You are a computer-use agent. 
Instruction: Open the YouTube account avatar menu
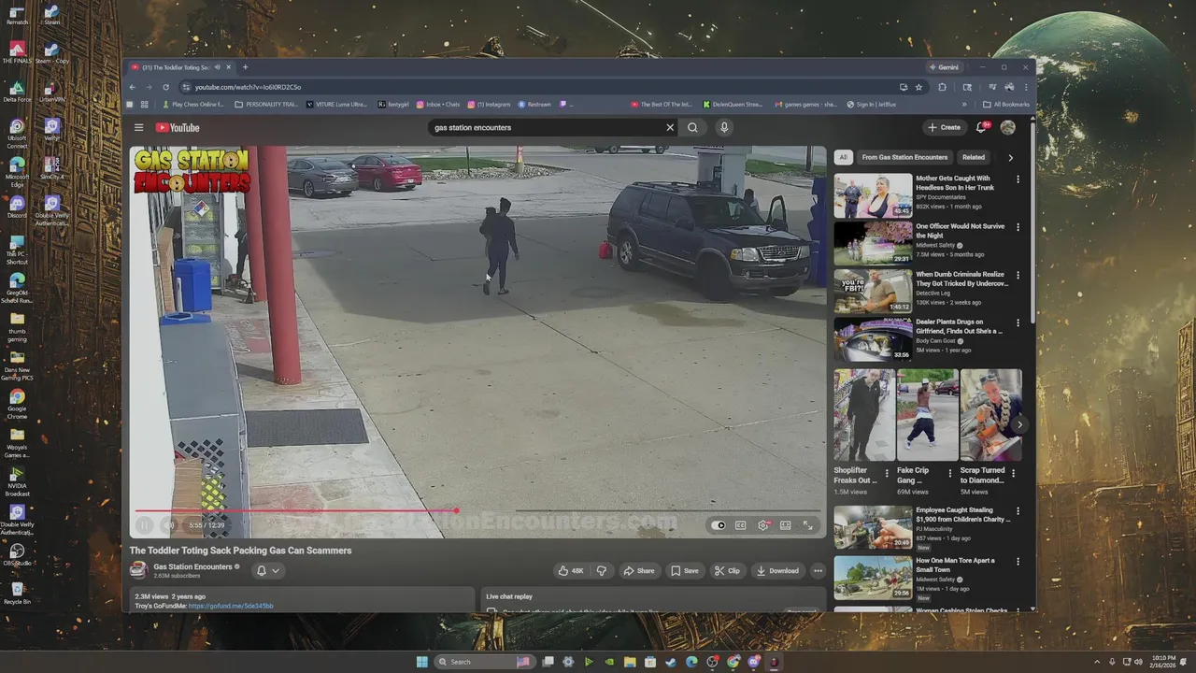pyautogui.click(x=1007, y=127)
